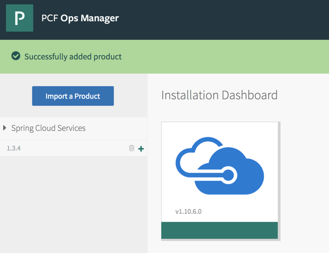This screenshot has width=329, height=253.
Task: Open the PCF Ops Manager title link
Action: click(x=80, y=18)
